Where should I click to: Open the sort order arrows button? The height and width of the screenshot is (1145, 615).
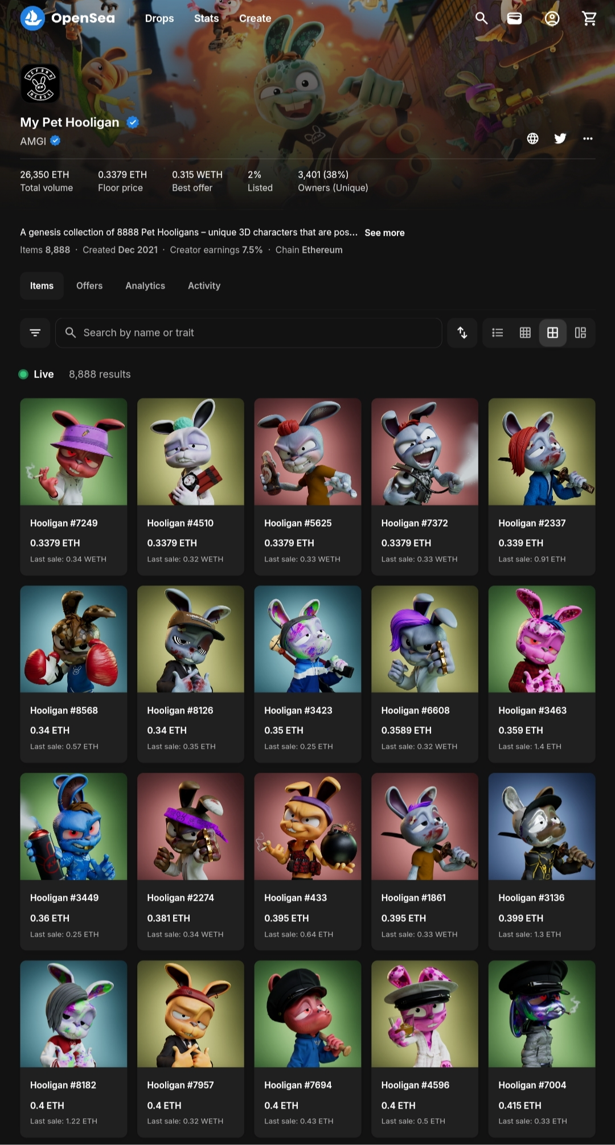click(x=462, y=333)
